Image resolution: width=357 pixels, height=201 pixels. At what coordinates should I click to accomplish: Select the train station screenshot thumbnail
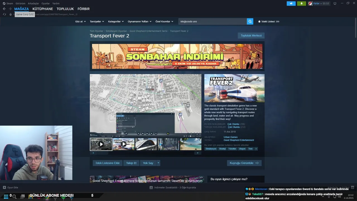click(146, 144)
